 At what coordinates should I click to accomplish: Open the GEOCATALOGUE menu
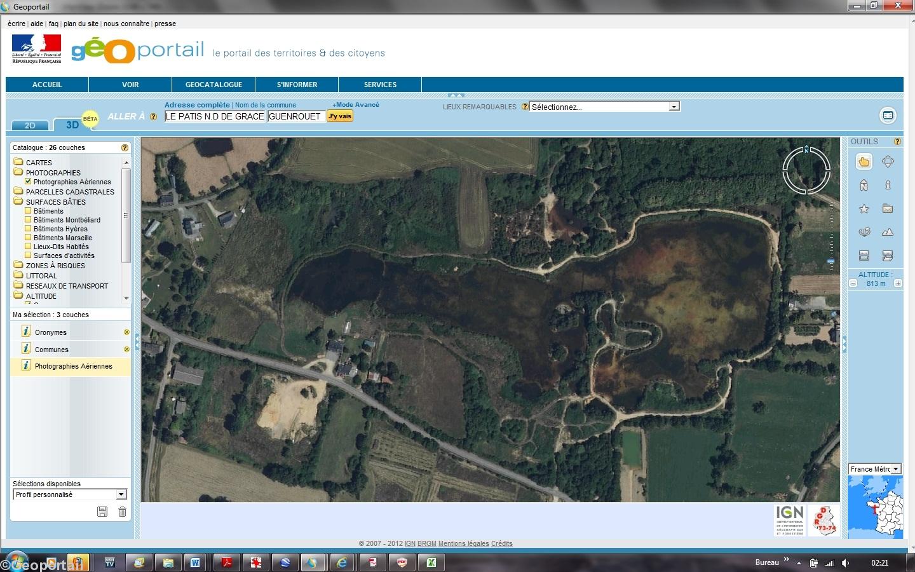tap(213, 85)
